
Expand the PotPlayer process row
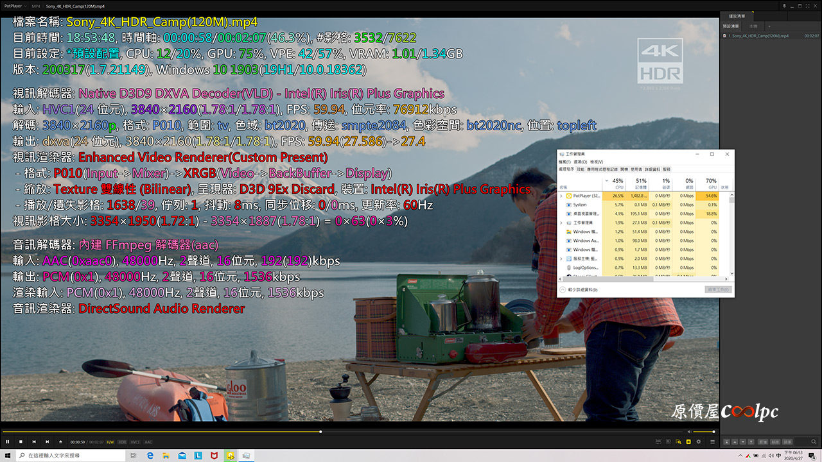pos(561,196)
